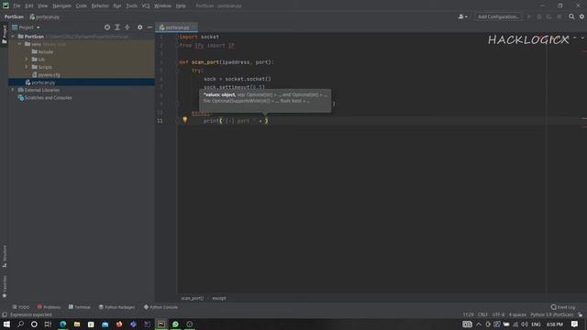Open the File menu
587x330 pixels.
(17, 6)
